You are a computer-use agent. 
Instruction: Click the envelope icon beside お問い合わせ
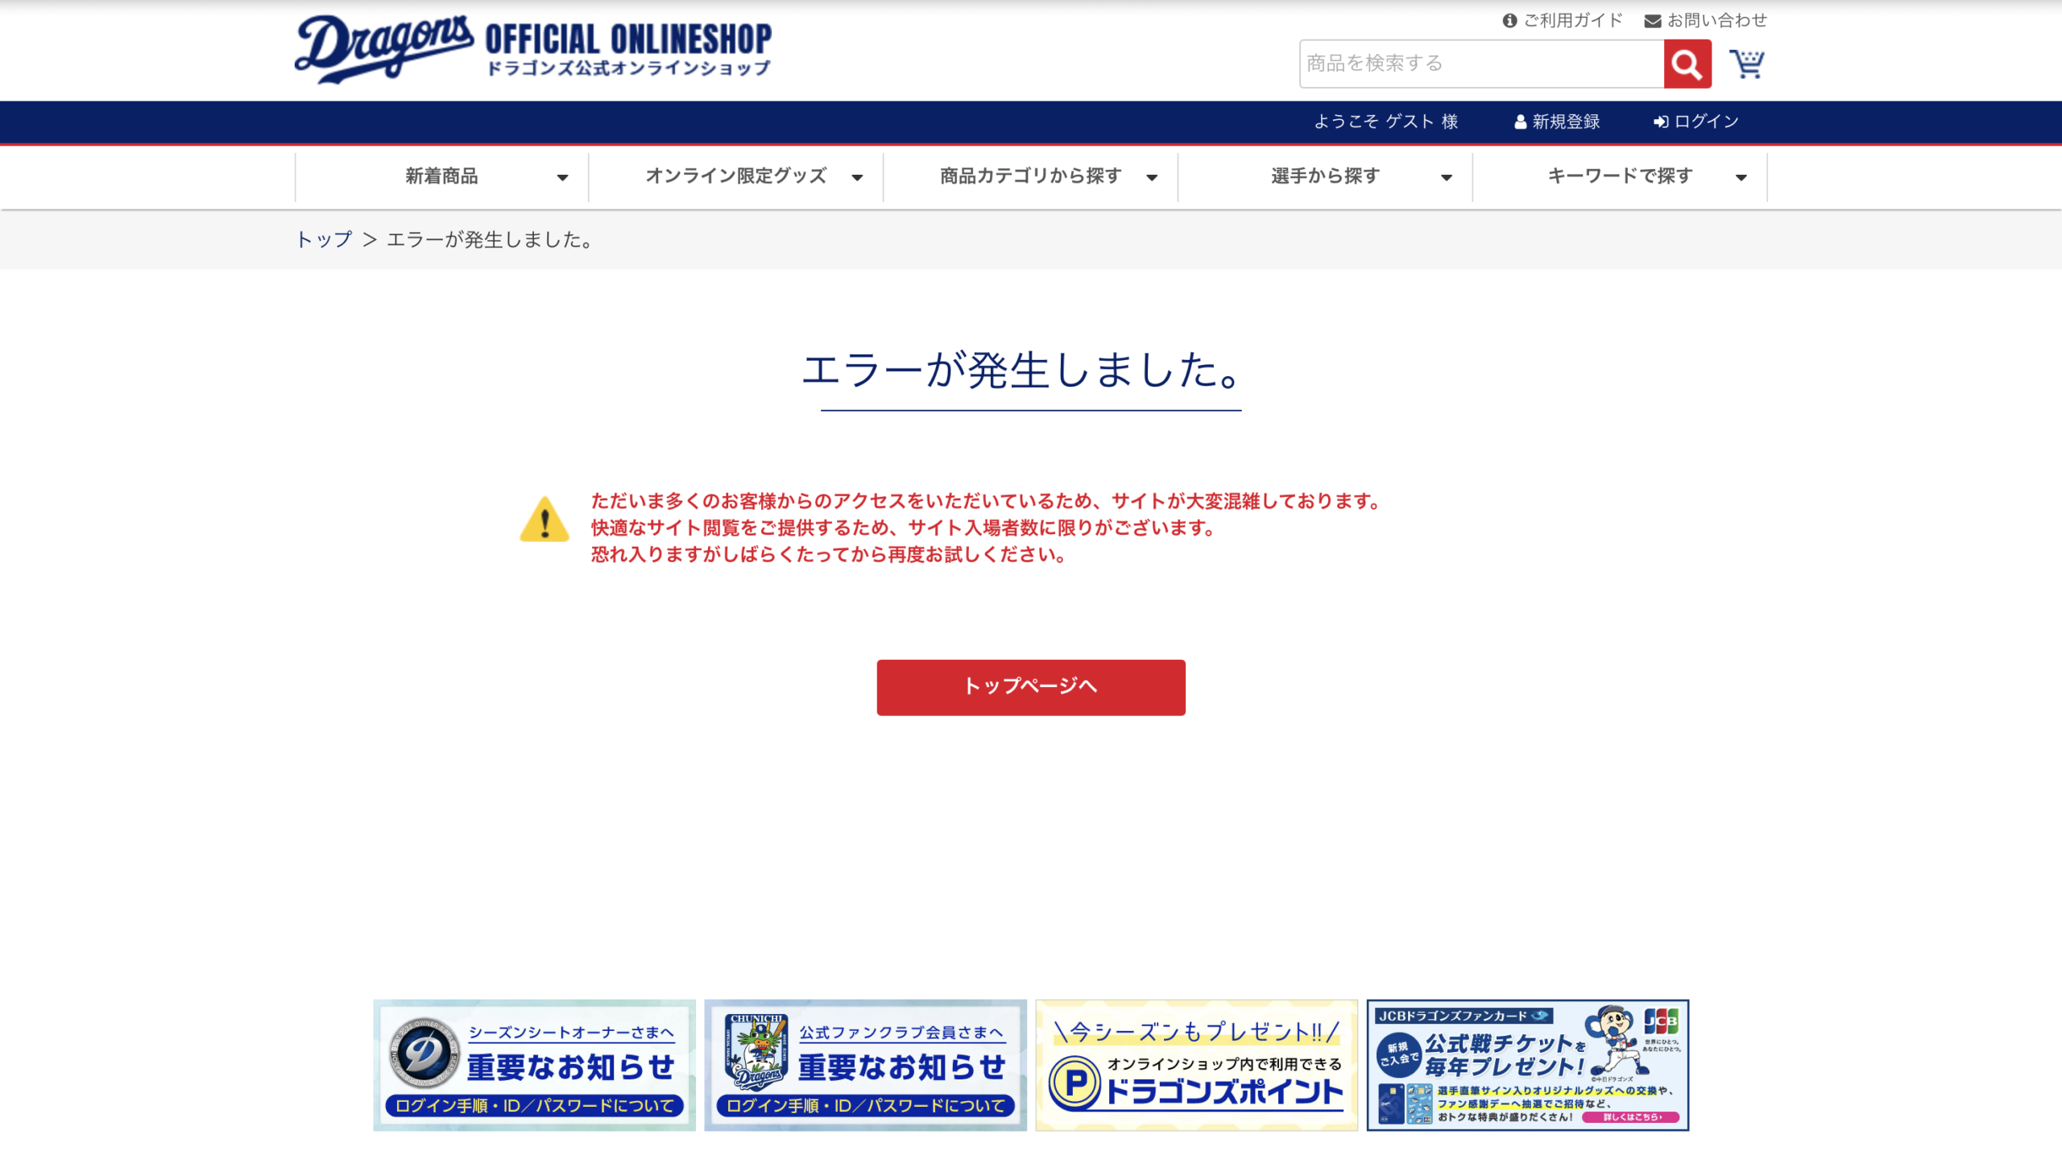point(1652,21)
